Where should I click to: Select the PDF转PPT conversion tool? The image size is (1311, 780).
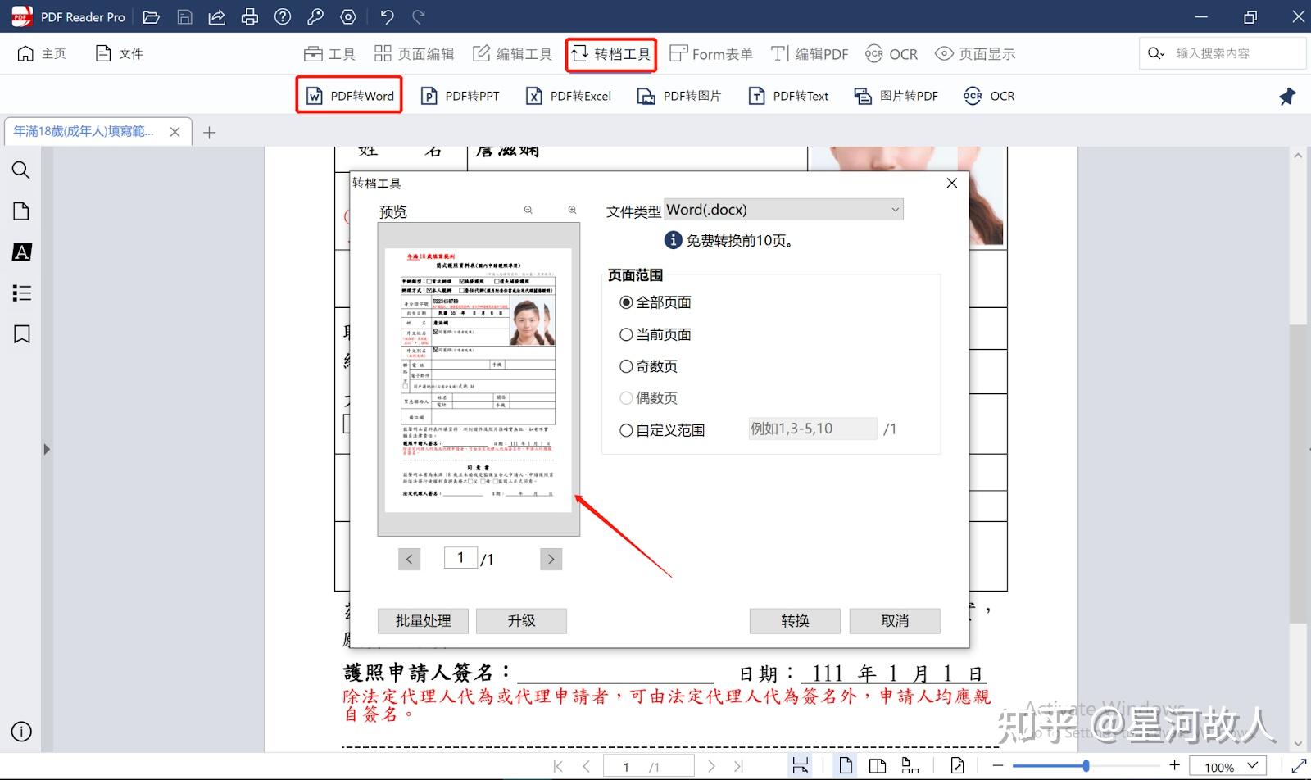(x=460, y=95)
